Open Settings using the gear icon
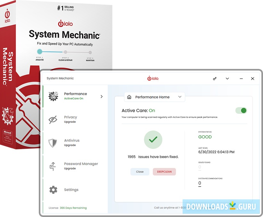263x217 pixels. coord(53,189)
